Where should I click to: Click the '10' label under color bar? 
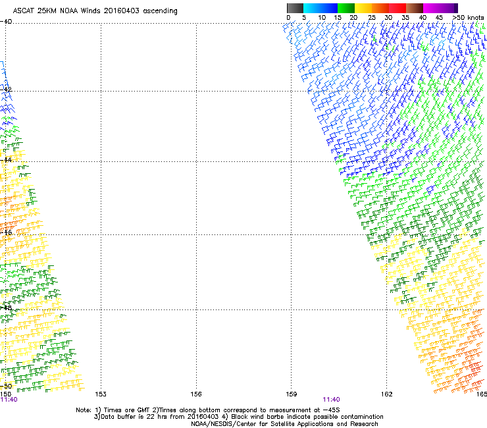(x=322, y=18)
